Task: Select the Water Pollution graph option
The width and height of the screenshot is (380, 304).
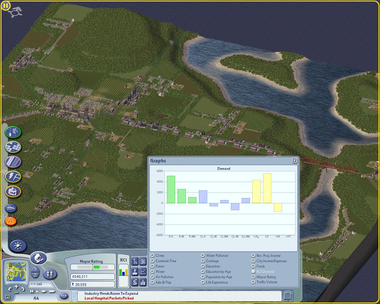Action: [215, 256]
